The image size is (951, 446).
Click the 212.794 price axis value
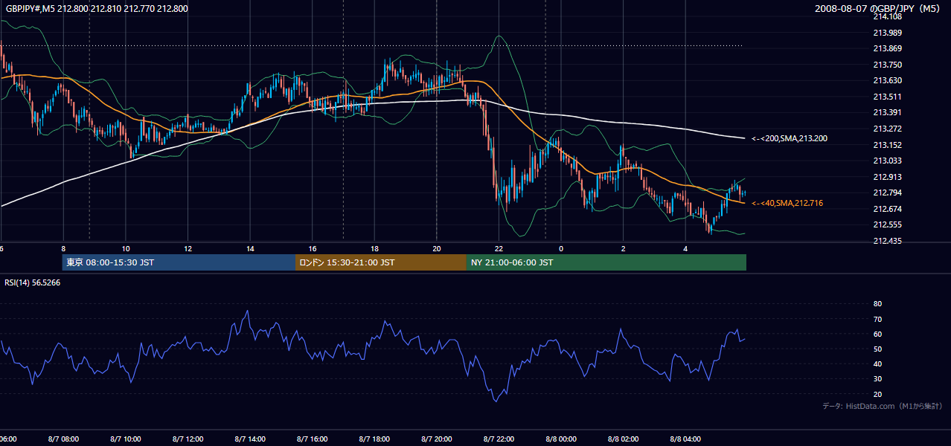886,193
